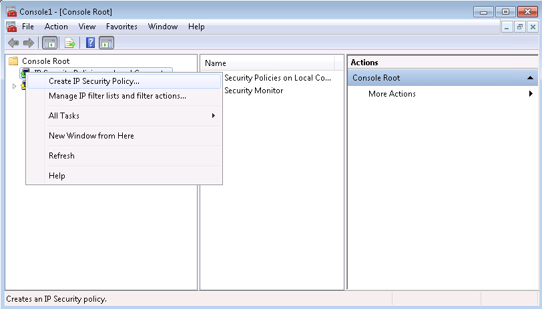
Task: Collapse the Console Root actions section
Action: tap(530, 78)
